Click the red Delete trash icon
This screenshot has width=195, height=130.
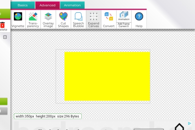click(3, 26)
